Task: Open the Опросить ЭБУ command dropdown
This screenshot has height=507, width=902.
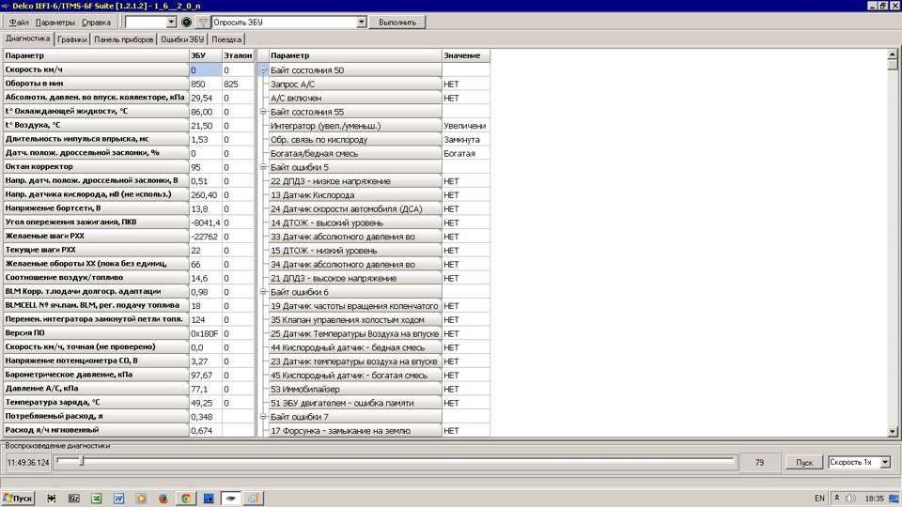Action: click(361, 22)
